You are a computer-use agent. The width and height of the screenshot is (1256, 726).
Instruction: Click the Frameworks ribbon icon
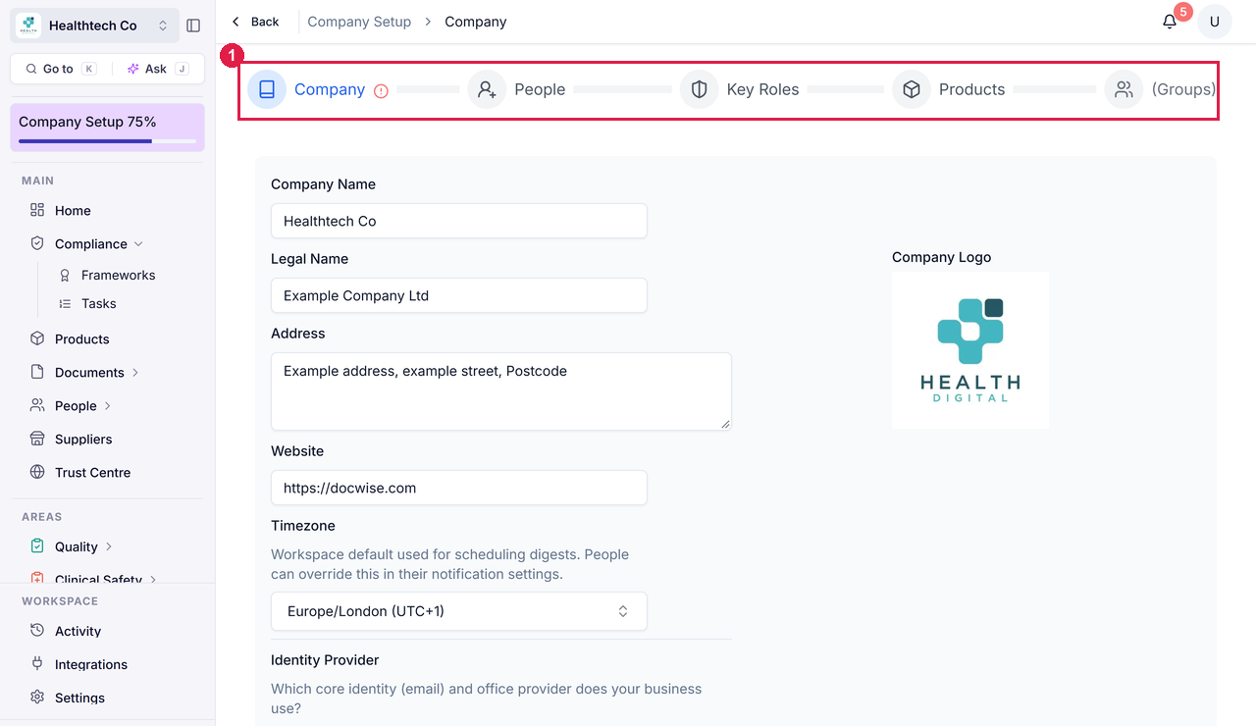(65, 276)
